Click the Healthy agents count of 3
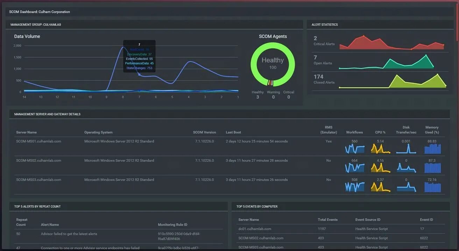Screen dimensions: 459x251 coord(257,97)
